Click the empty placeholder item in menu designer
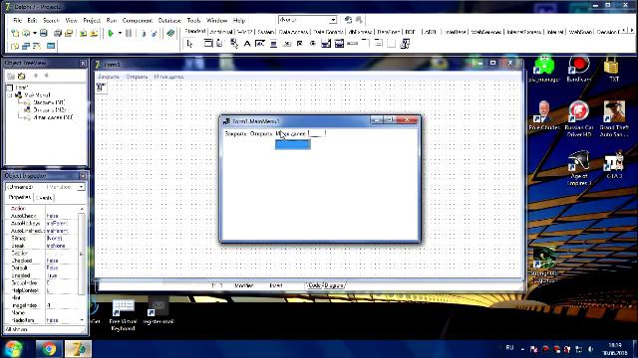The image size is (638, 358). 317,133
